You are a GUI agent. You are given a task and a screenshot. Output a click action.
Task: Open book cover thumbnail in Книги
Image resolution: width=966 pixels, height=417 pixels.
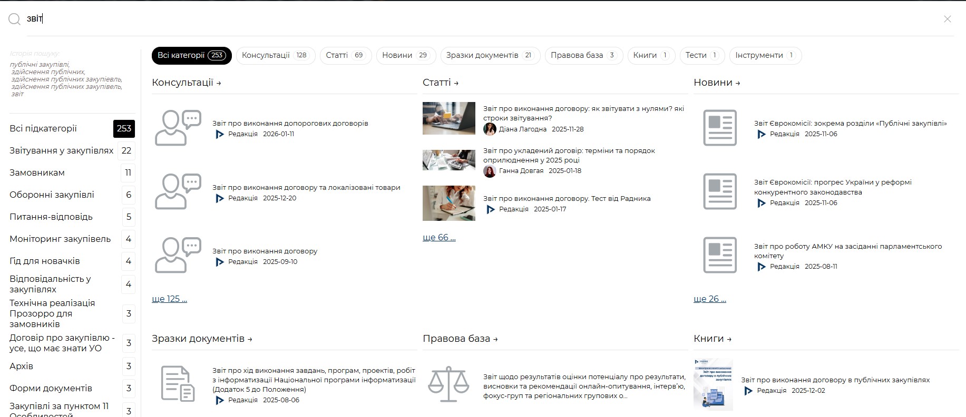713,384
